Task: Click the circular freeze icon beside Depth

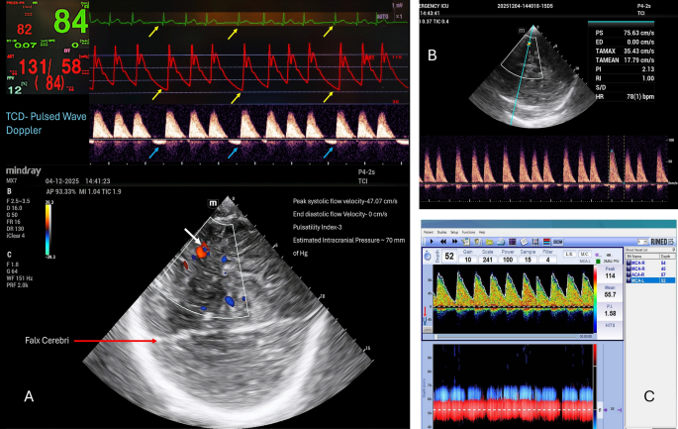Action: pos(428,256)
